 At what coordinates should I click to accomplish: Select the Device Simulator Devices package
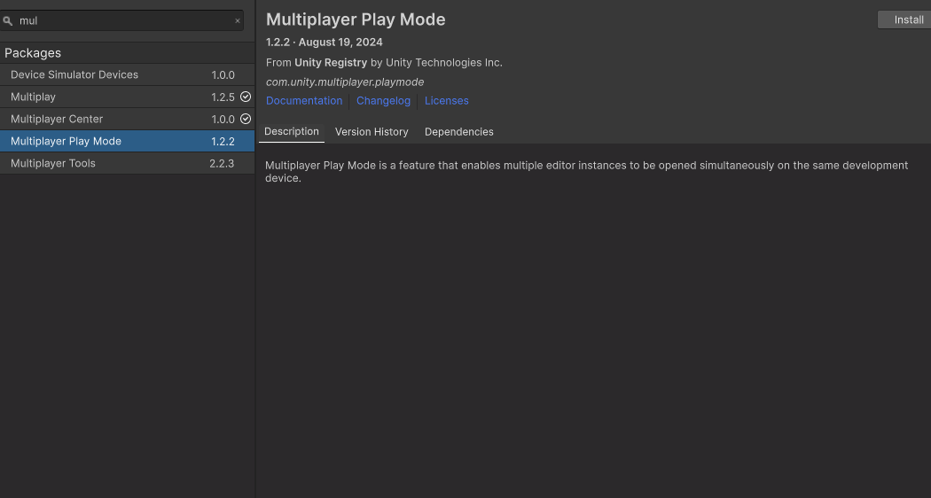(x=127, y=74)
